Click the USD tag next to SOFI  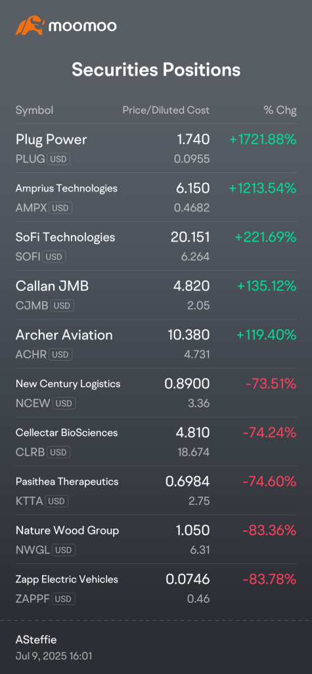pyautogui.click(x=55, y=257)
